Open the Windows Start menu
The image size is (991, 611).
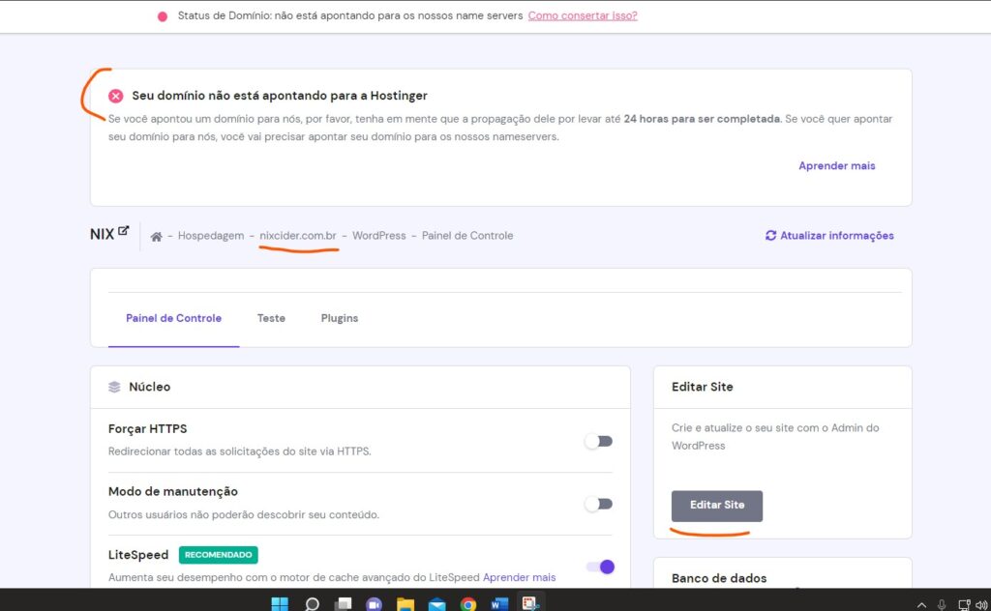point(280,604)
